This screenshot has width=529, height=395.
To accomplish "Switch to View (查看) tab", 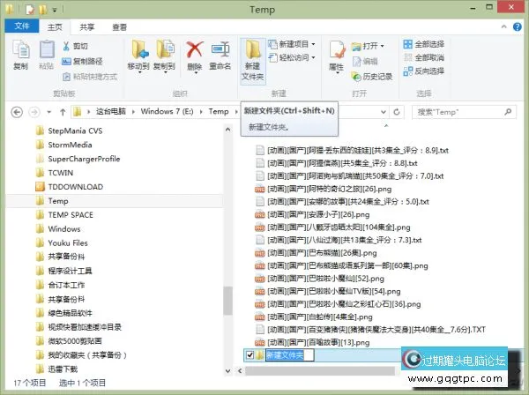I will point(119,27).
